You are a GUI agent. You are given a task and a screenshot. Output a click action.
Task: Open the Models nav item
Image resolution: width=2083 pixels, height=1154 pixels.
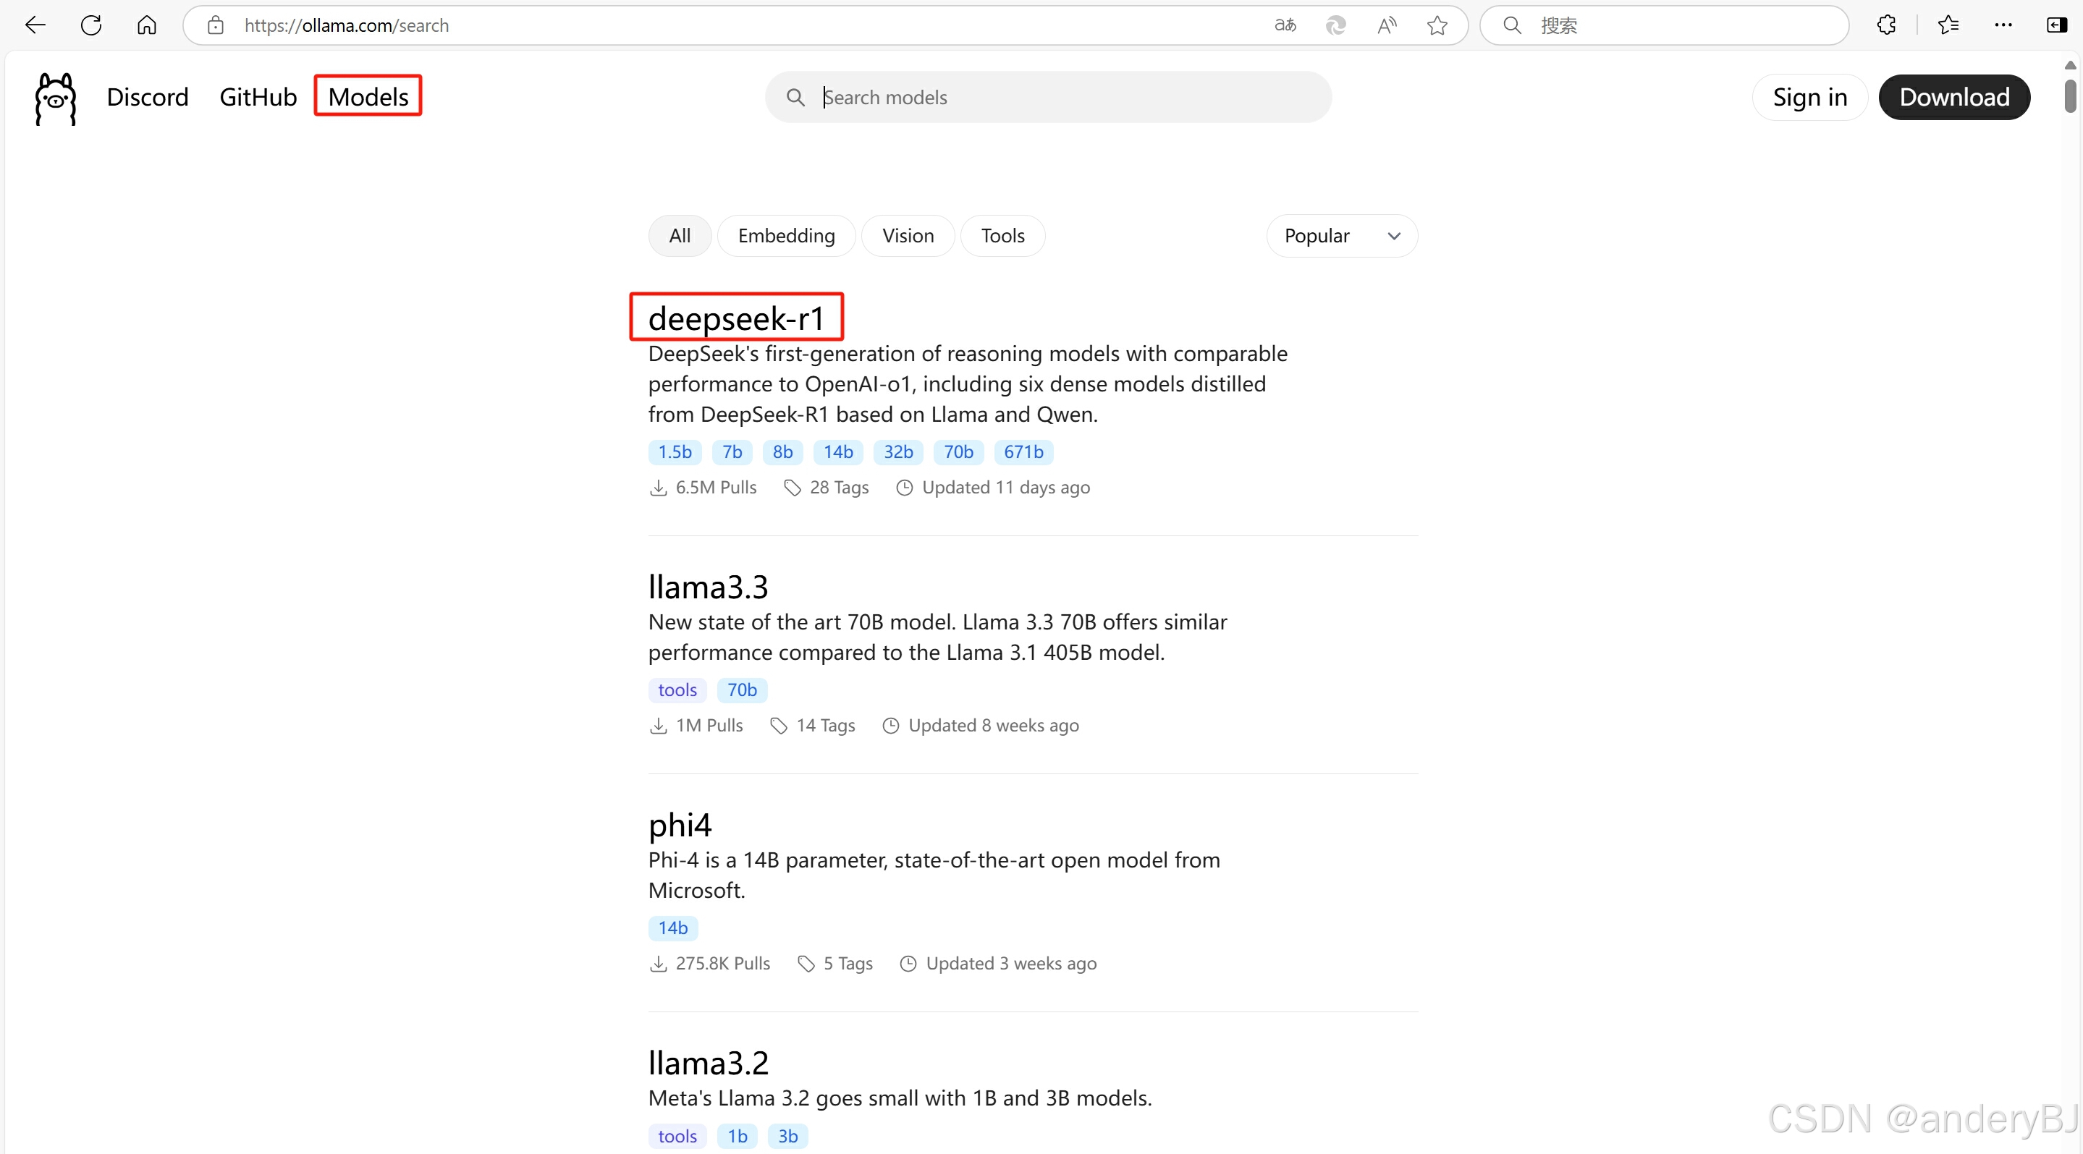point(368,97)
